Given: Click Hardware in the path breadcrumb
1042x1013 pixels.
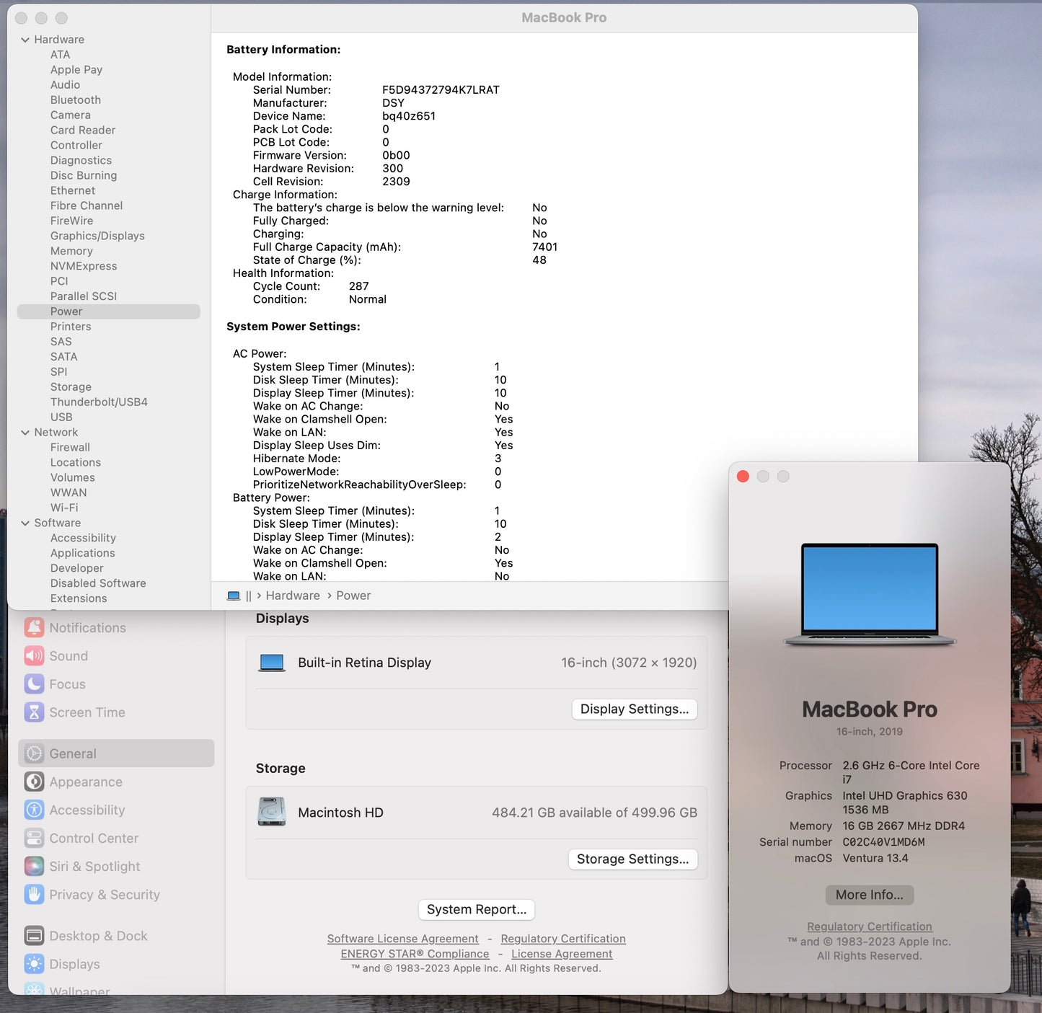Looking at the screenshot, I should pyautogui.click(x=292, y=596).
